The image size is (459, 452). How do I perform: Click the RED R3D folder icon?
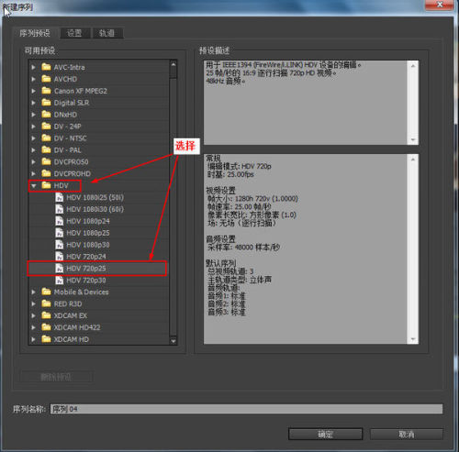[46, 303]
